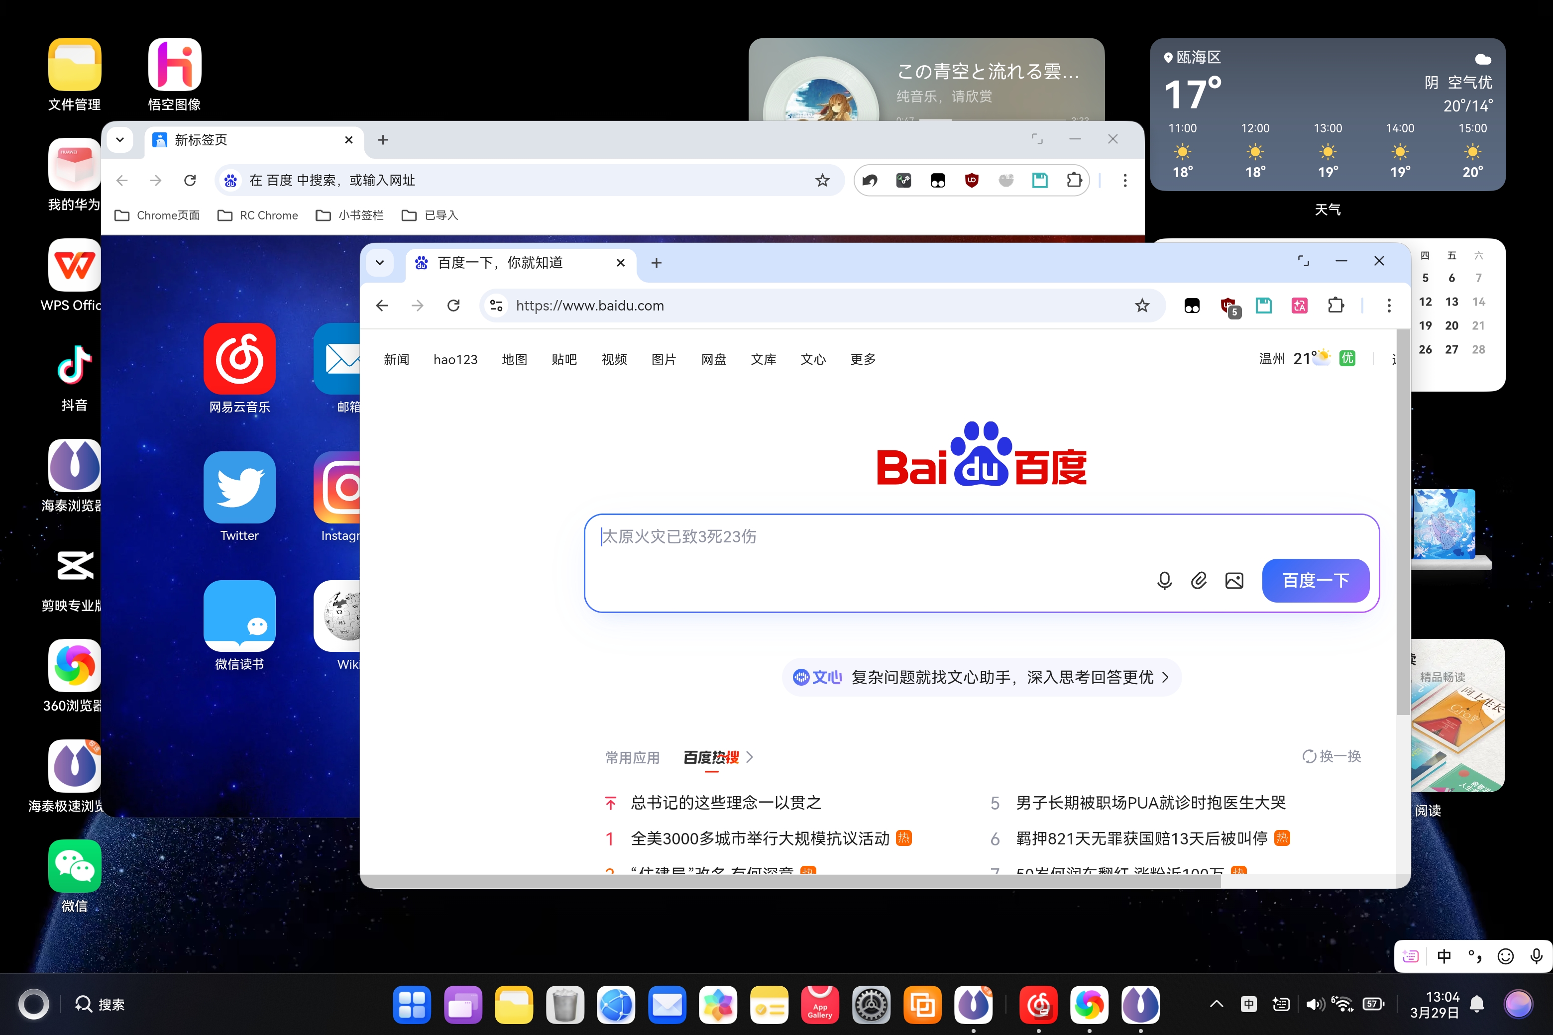Screen dimensions: 1553x1035
Task: Reload the Baidu page
Action: coord(453,306)
